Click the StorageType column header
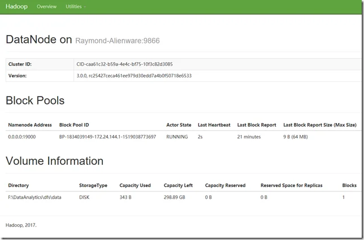364x240 pixels. click(93, 185)
